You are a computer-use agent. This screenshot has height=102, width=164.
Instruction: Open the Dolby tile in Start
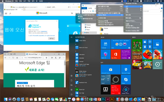tap(106, 89)
